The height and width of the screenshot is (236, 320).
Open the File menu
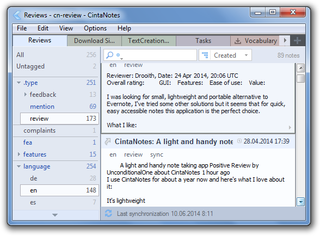(x=22, y=28)
